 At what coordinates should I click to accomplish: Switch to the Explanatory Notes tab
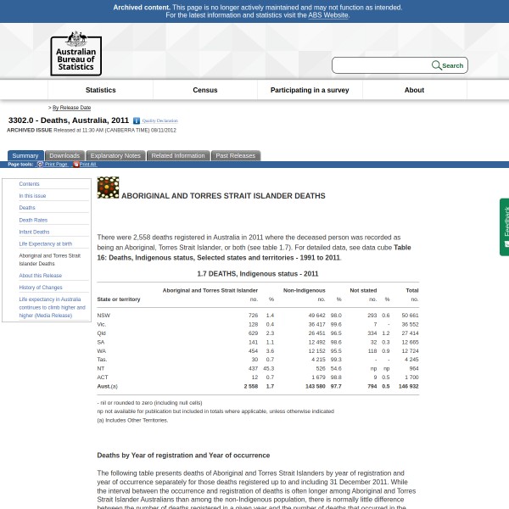click(115, 156)
